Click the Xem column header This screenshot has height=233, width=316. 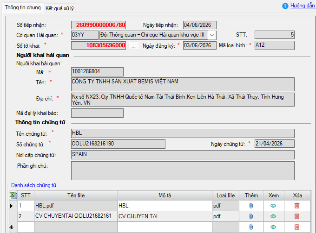click(x=273, y=195)
